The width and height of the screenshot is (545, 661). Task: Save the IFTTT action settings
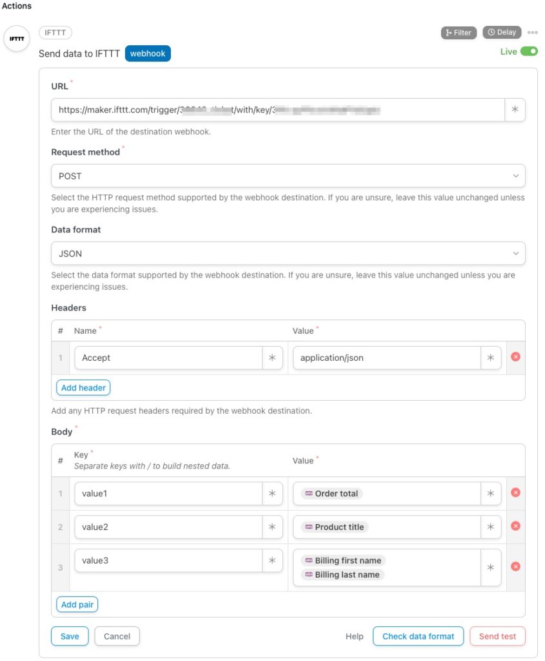click(69, 636)
